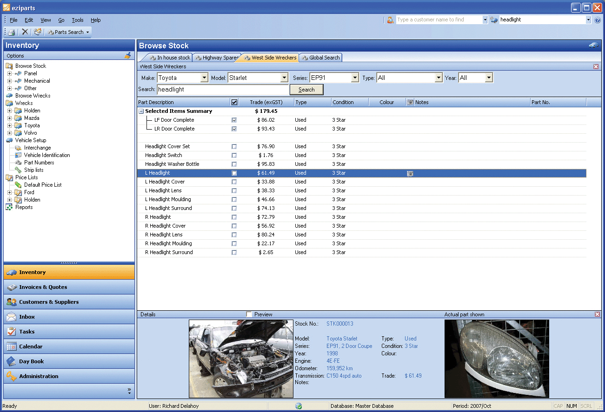This screenshot has width=605, height=412.
Task: Open the Day Book section
Action: tap(69, 361)
